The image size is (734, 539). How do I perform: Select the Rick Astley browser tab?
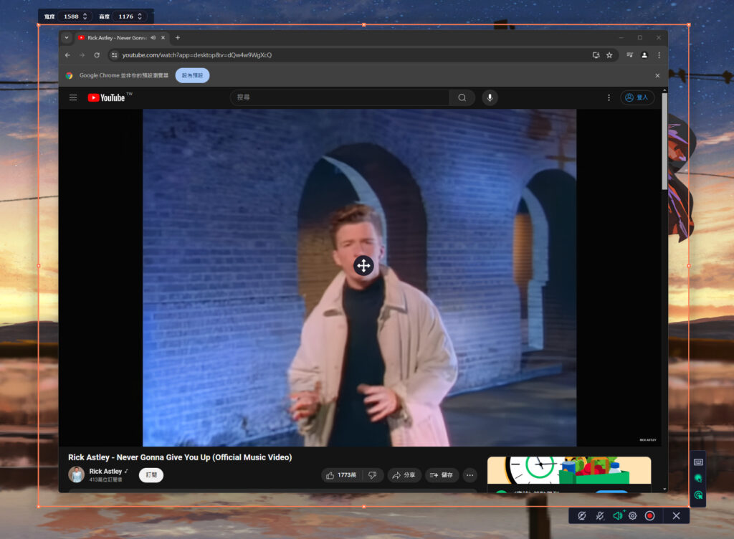(x=115, y=38)
